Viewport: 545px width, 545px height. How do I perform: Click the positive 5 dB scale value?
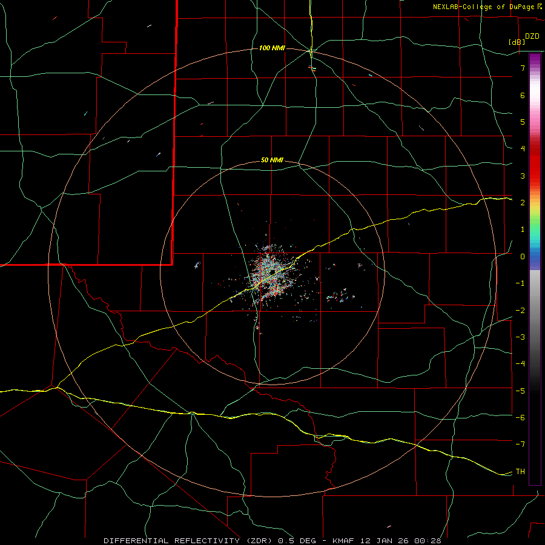tap(523, 122)
